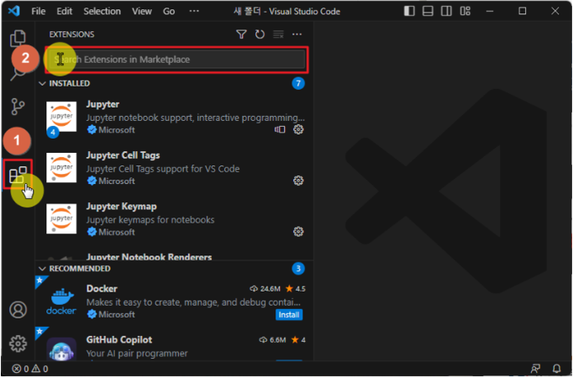The height and width of the screenshot is (378, 573).
Task: Open the Edit menu
Action: coord(65,11)
